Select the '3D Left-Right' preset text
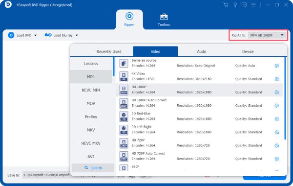 pos(142,127)
